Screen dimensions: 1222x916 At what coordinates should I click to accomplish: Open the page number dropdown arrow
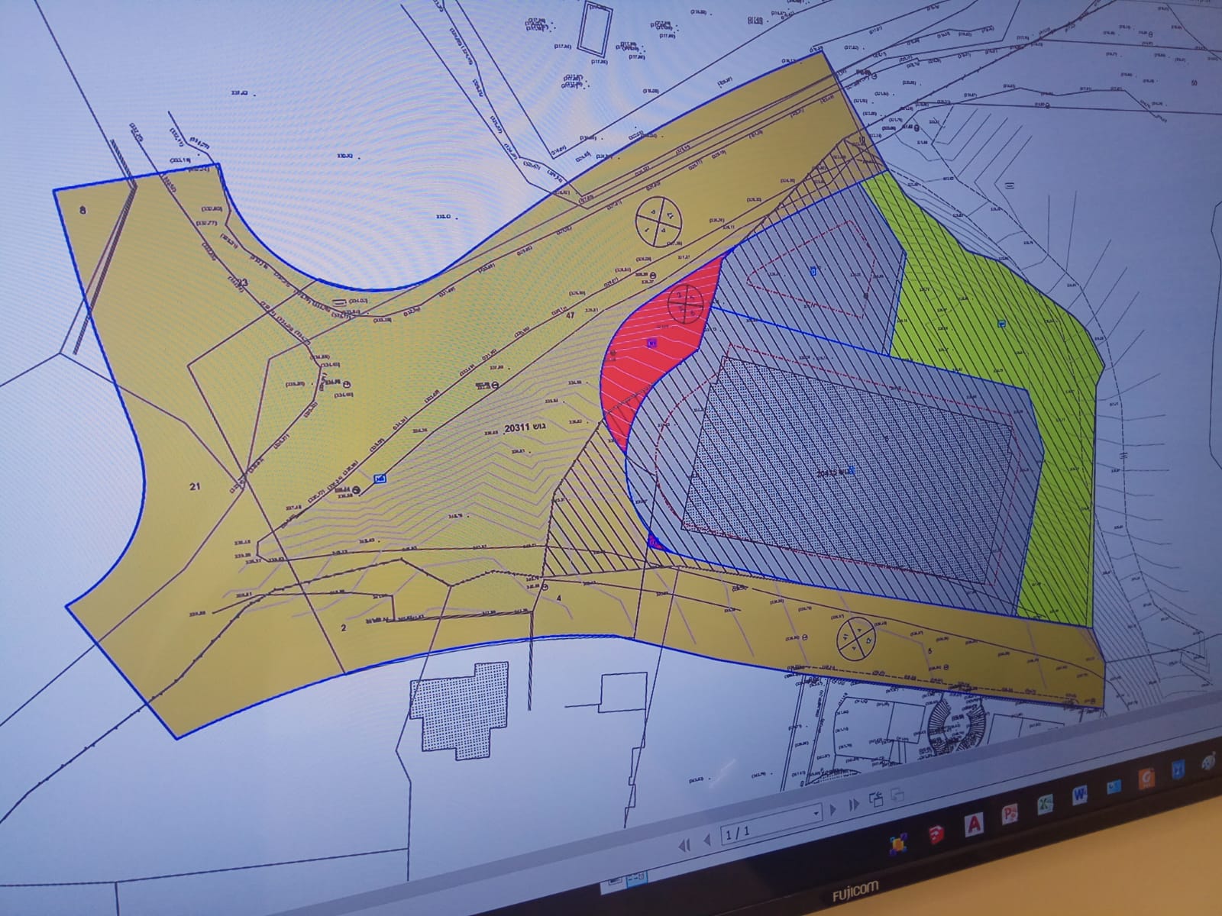816,814
